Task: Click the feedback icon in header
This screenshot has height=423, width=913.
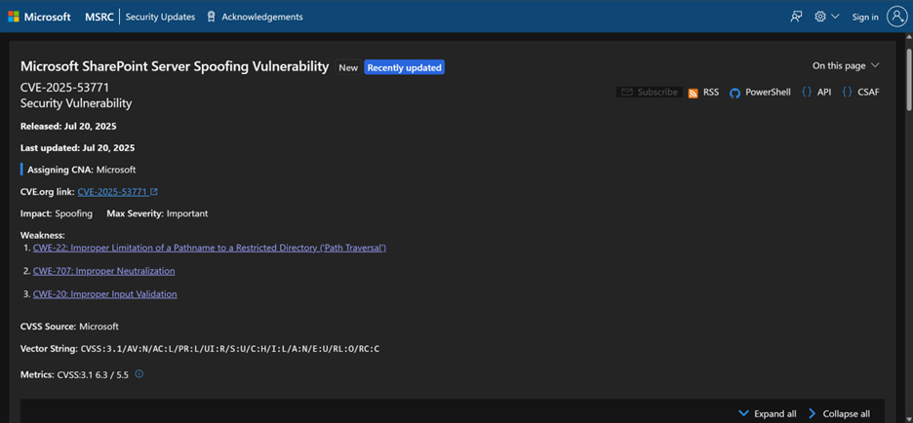Action: (796, 17)
